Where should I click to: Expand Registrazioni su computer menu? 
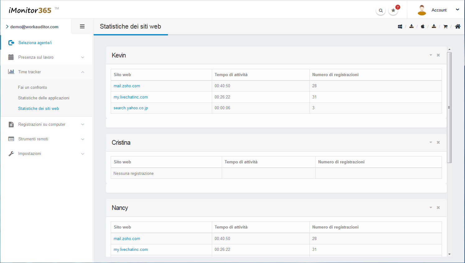click(x=47, y=125)
